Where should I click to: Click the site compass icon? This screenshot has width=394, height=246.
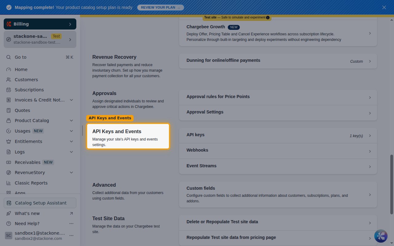coord(9,39)
